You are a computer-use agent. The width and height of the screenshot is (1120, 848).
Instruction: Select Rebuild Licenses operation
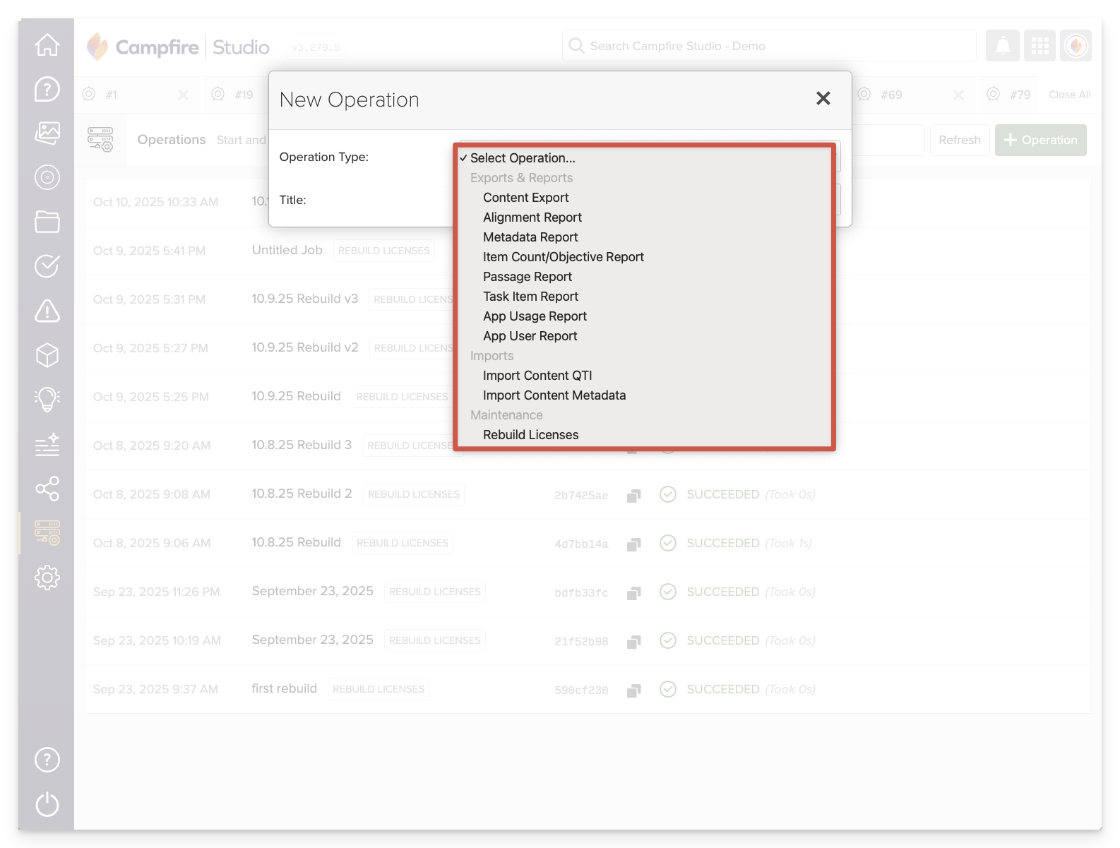(530, 435)
